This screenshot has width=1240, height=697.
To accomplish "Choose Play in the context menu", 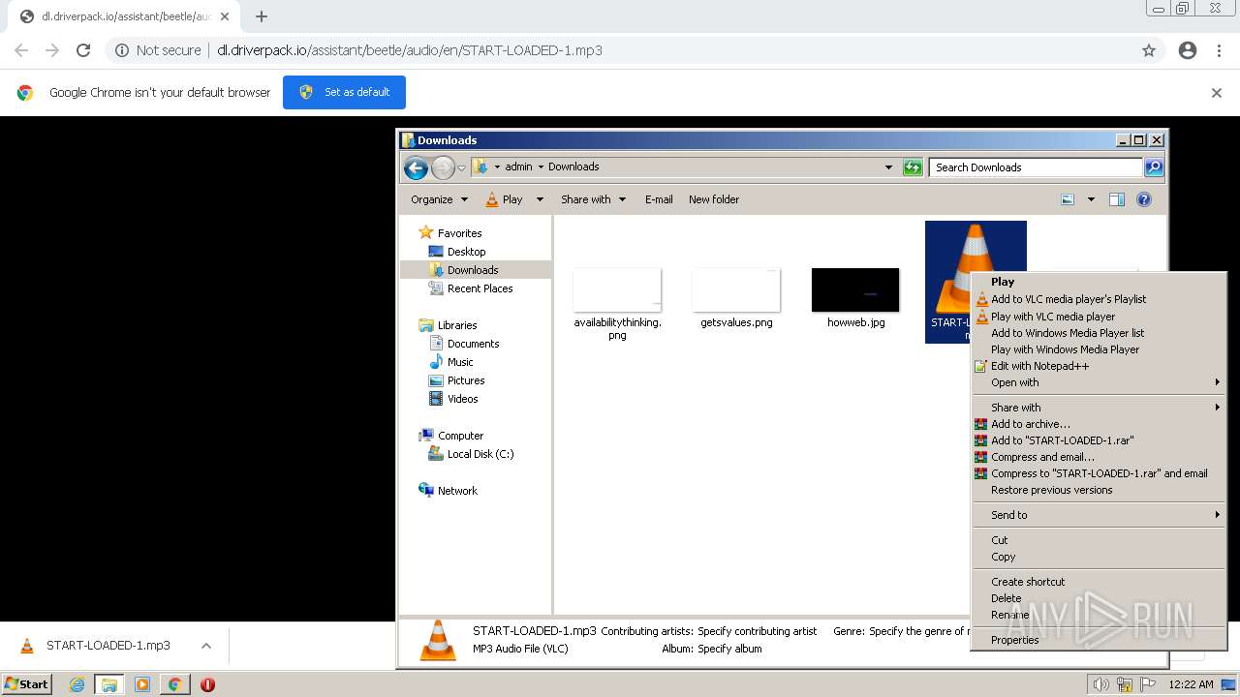I will [x=1003, y=282].
